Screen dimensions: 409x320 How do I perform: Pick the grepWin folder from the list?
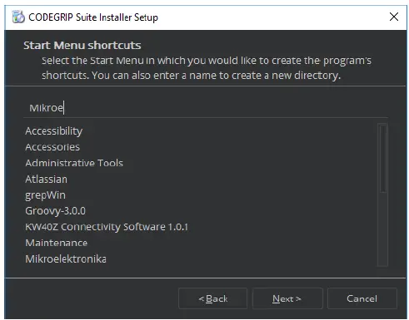click(45, 195)
